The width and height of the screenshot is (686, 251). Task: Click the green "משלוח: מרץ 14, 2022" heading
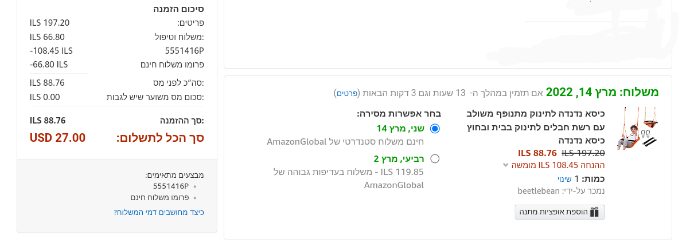602,92
